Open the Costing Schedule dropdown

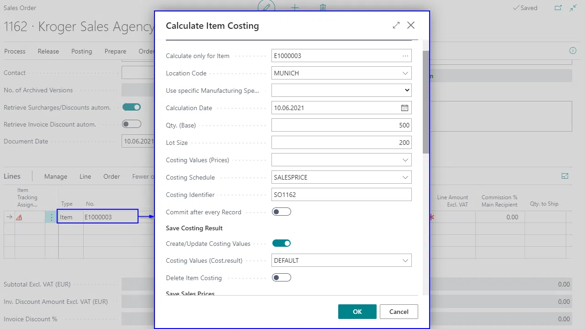coord(405,177)
